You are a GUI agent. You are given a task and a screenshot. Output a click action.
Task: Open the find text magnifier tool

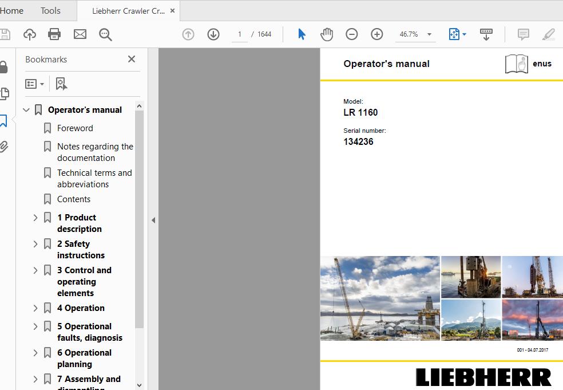(x=105, y=34)
